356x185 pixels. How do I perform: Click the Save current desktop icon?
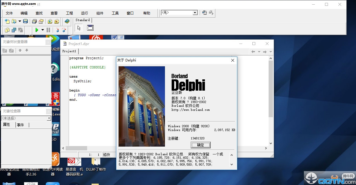[205, 13]
